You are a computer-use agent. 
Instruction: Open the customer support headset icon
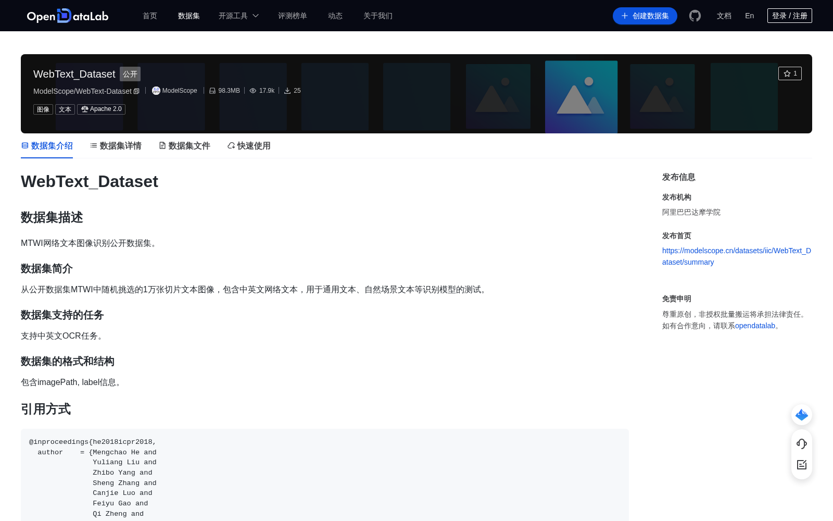point(802,443)
